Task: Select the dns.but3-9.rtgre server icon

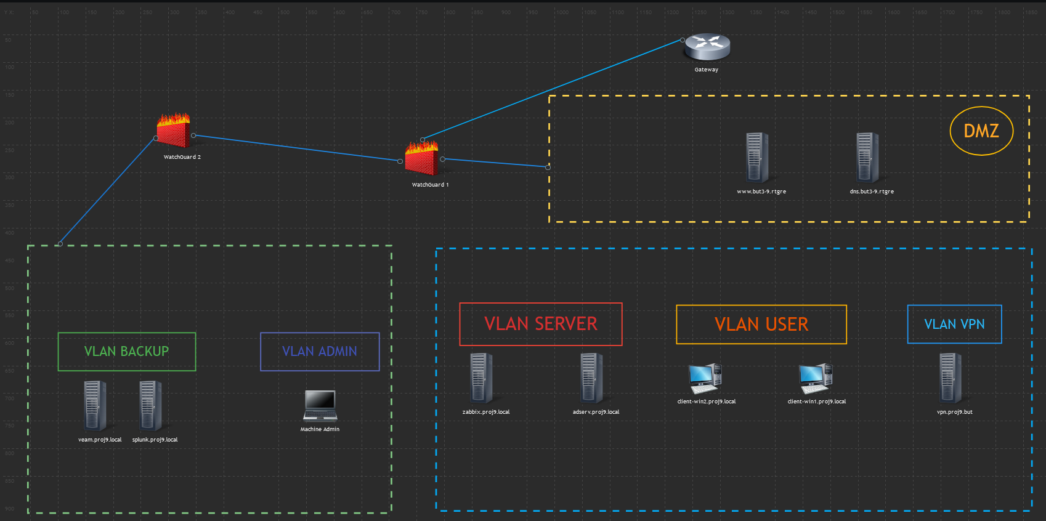Action: point(867,158)
